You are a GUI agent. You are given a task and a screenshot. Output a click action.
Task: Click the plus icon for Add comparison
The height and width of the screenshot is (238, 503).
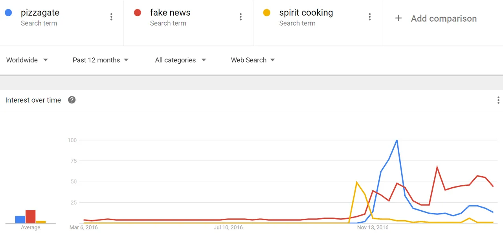pyautogui.click(x=398, y=18)
